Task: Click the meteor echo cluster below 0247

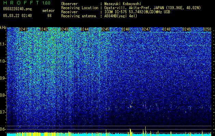Action: tap(145, 106)
